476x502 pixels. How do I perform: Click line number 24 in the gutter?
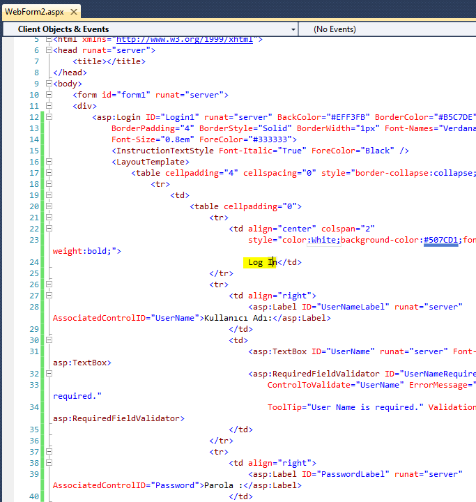34,262
